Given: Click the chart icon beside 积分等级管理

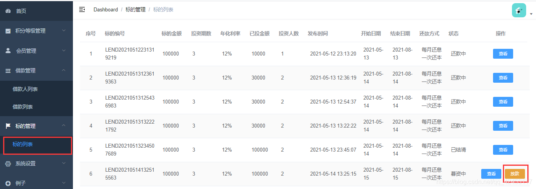Looking at the screenshot, I should [x=8, y=31].
